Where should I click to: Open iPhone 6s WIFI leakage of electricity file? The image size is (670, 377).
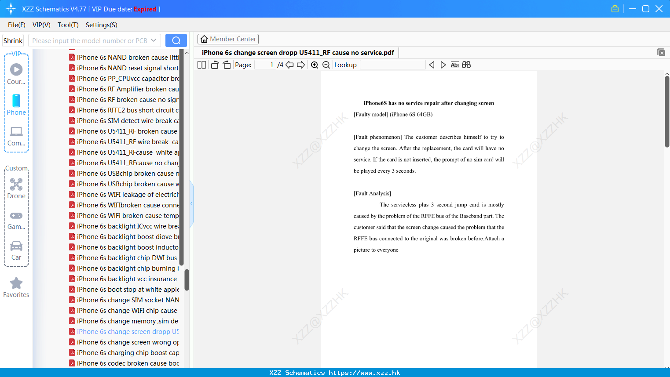(124, 195)
